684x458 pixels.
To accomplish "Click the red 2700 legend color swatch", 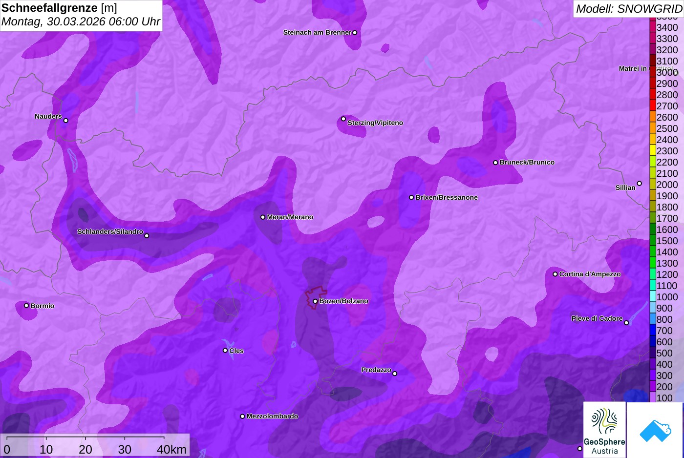I will coord(653,106).
